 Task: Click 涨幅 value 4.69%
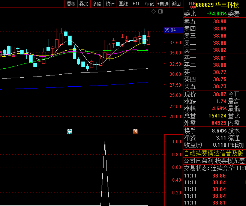[x=219, y=109]
